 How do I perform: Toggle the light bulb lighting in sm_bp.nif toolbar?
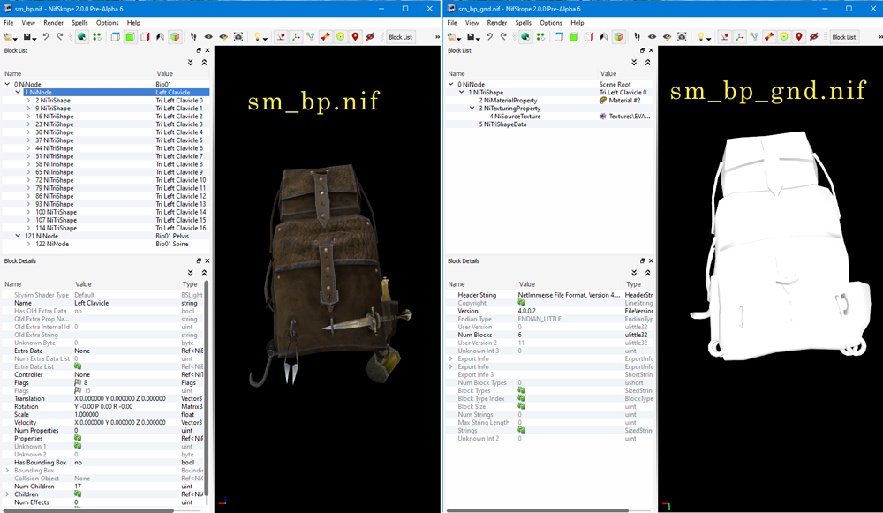(258, 37)
